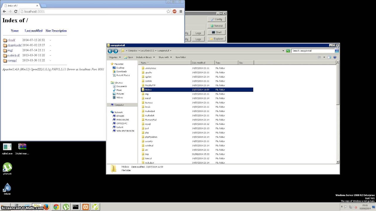Sort listing by the Name header link

(15, 31)
